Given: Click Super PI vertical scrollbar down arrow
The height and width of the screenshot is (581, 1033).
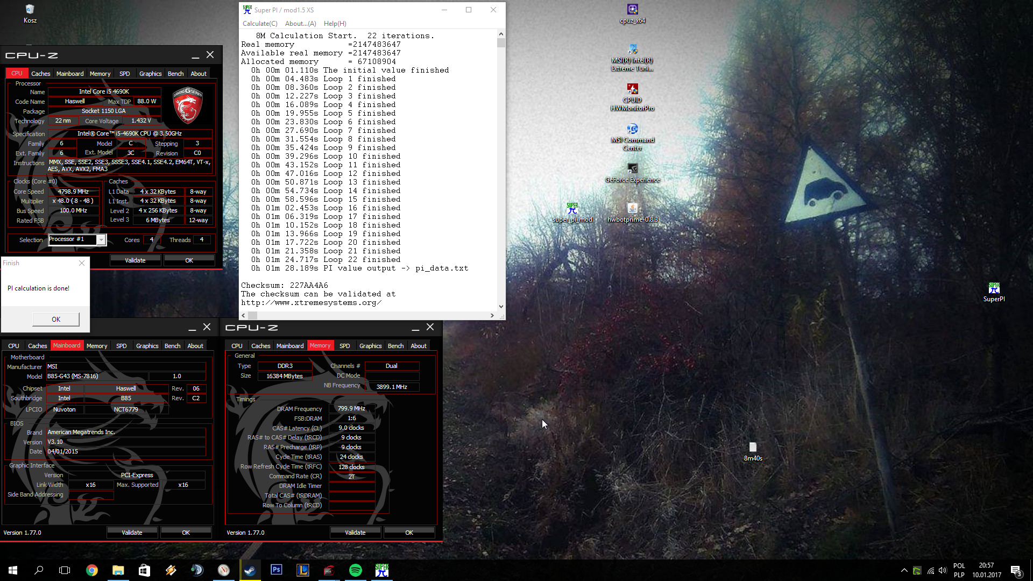Looking at the screenshot, I should [501, 307].
